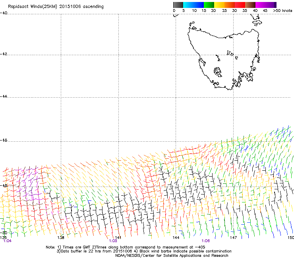Click the magenta 40-45 knots color swatch

[x=261, y=5]
